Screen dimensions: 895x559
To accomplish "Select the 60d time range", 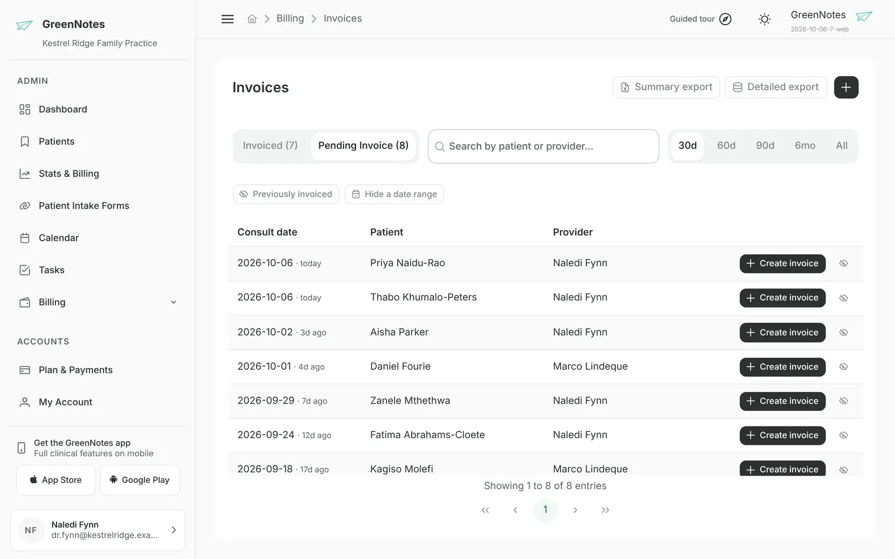I will pyautogui.click(x=726, y=146).
